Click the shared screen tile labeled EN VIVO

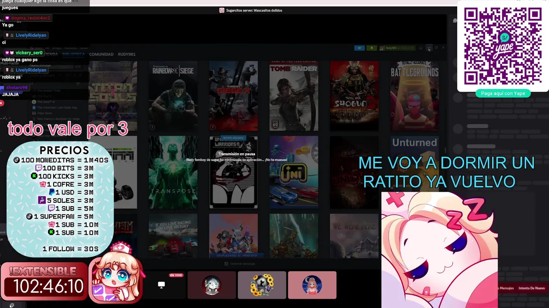click(x=161, y=284)
